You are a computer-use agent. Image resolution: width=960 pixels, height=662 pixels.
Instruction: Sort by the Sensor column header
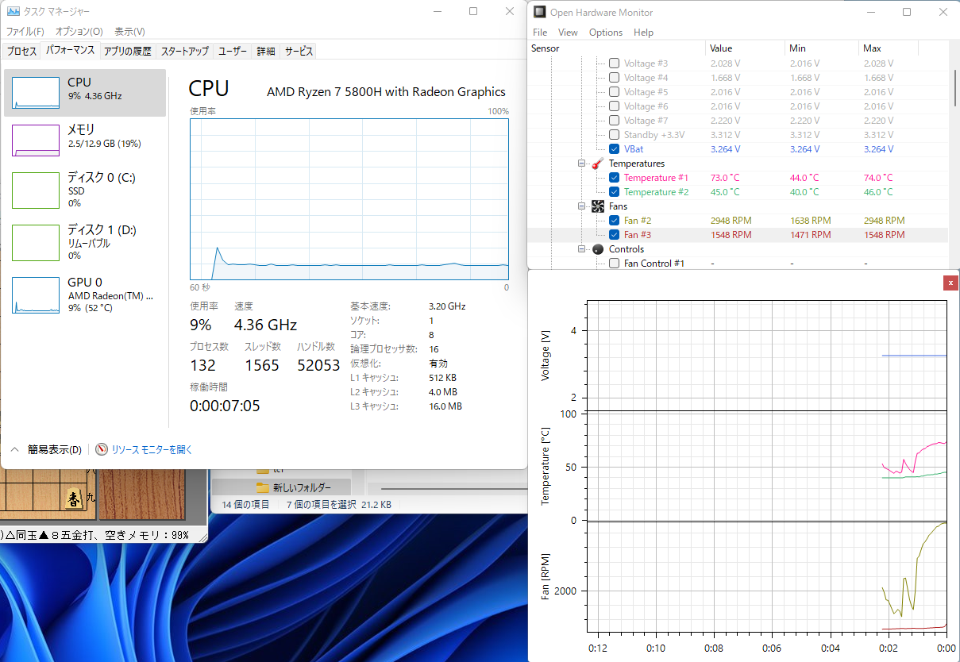(617, 48)
